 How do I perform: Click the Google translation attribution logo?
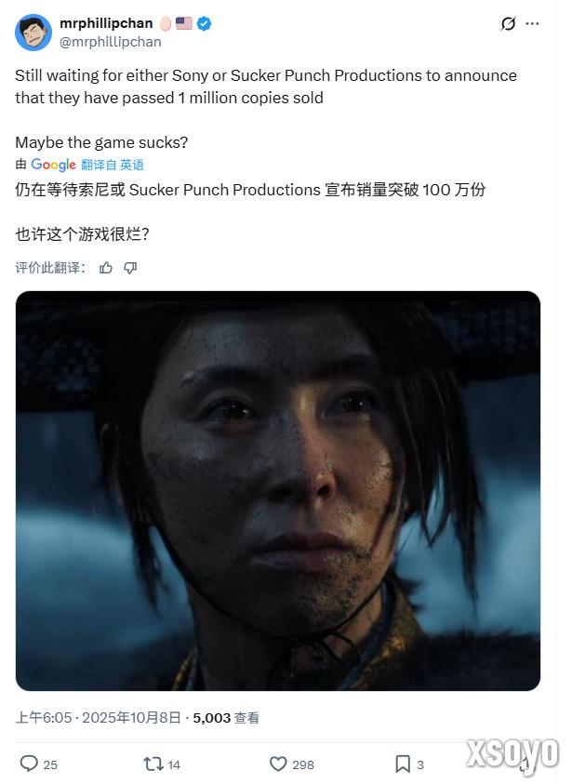click(x=53, y=165)
